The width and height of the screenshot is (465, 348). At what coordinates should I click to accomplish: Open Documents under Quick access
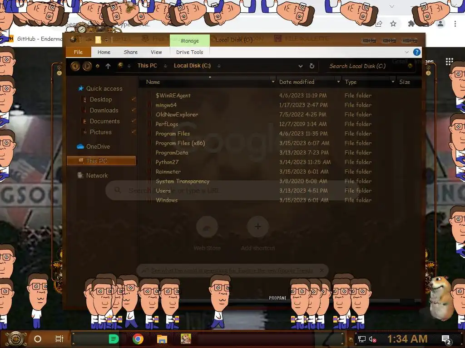pyautogui.click(x=101, y=121)
